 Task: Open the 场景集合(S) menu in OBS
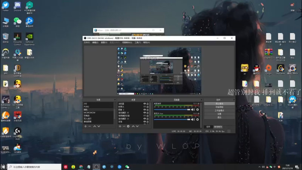127,43
